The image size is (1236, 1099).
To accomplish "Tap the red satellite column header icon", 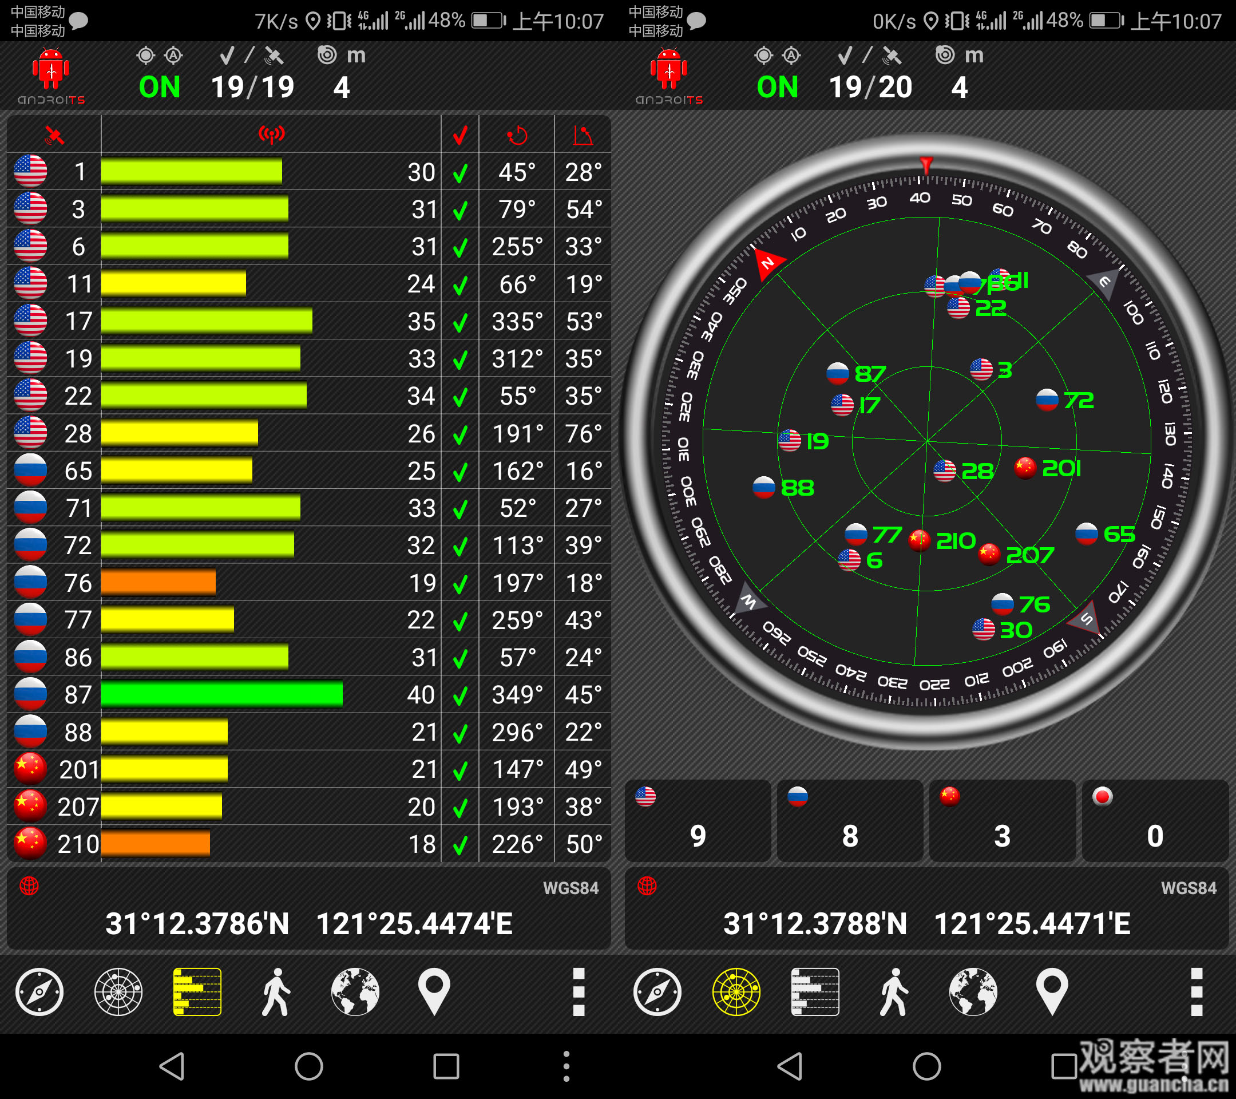I will click(54, 135).
